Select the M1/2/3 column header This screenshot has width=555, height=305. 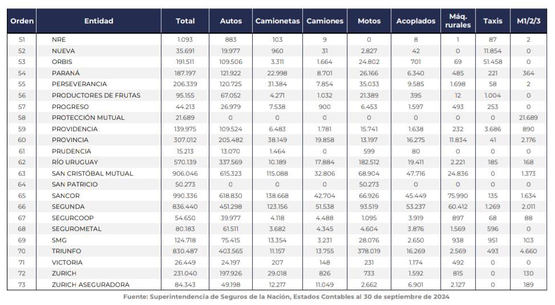pos(528,21)
